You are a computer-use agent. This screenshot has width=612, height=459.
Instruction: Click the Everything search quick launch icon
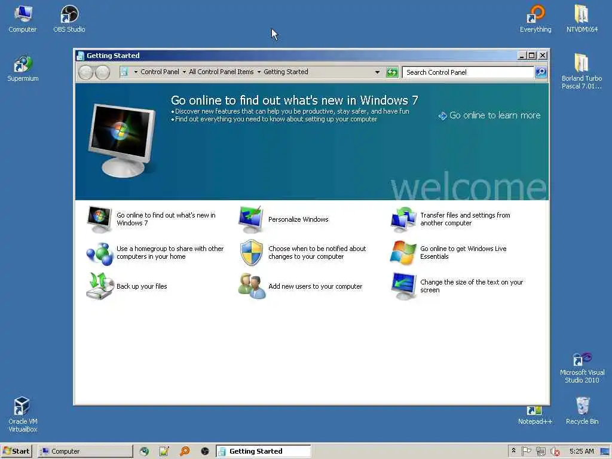[x=185, y=451]
